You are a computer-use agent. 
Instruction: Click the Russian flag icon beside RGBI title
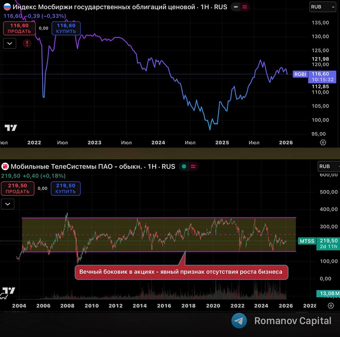click(x=7, y=7)
